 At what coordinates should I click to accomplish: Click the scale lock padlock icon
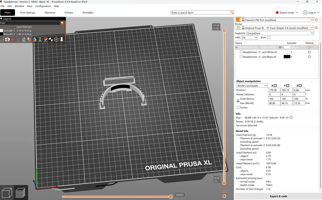[238, 101]
